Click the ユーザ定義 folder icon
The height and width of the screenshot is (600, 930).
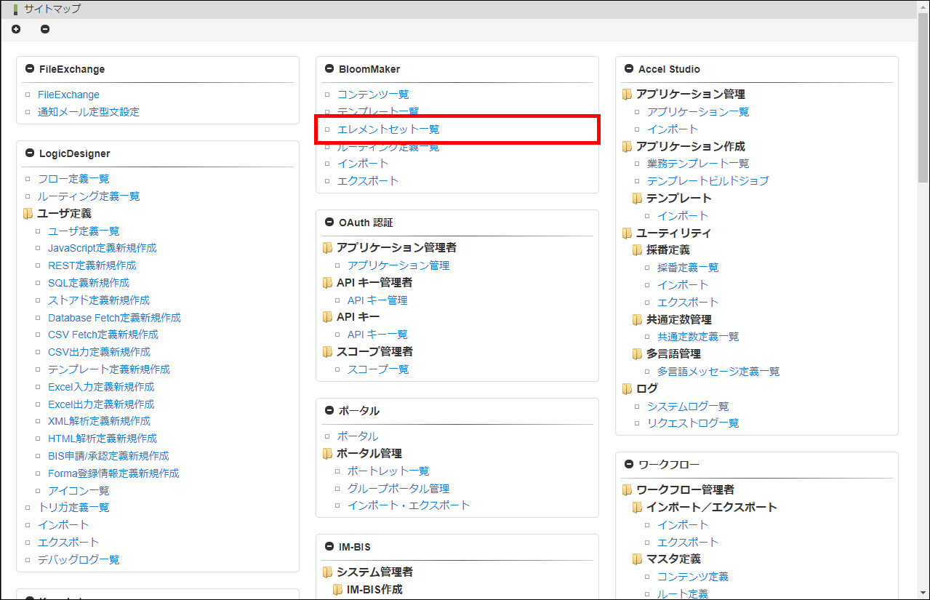coord(28,214)
